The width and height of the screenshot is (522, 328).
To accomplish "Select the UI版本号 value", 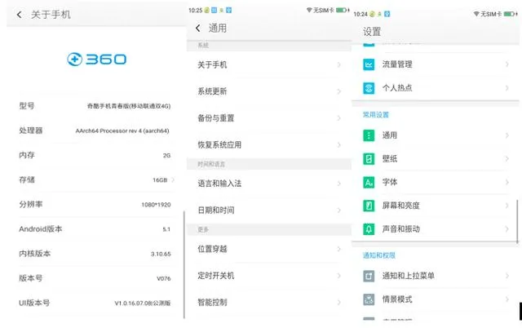I will [143, 304].
